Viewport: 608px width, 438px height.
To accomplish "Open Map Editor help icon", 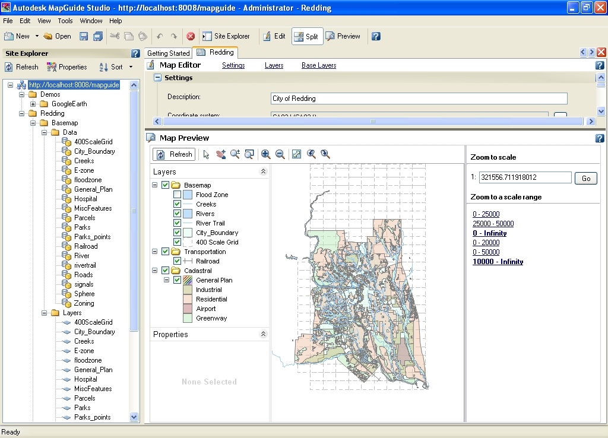I will click(600, 65).
